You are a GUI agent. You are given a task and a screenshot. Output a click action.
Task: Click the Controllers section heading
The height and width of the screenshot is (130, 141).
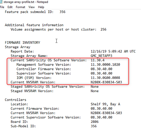click(16, 100)
